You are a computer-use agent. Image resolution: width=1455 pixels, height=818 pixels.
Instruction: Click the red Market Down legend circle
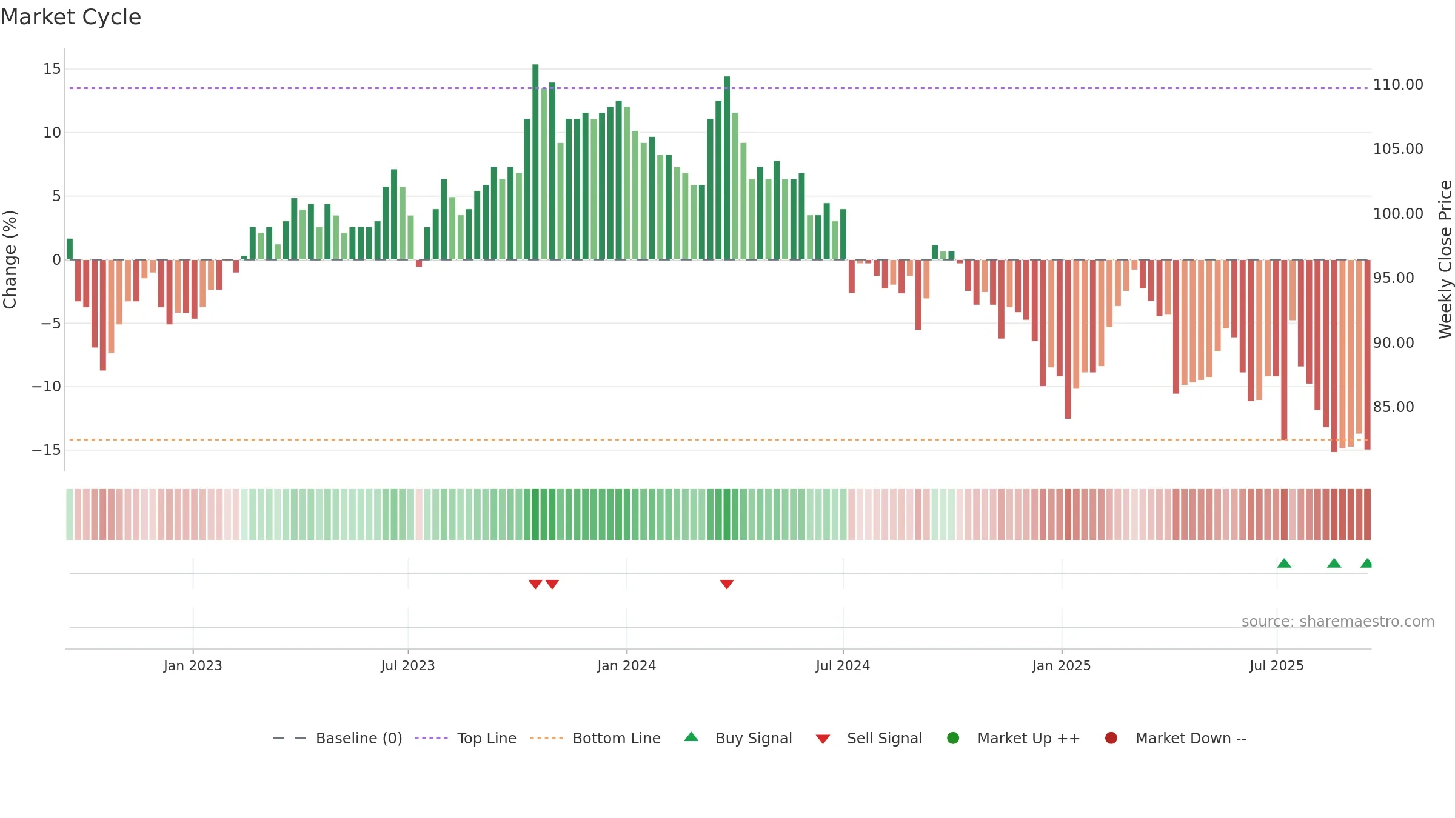click(x=1111, y=738)
